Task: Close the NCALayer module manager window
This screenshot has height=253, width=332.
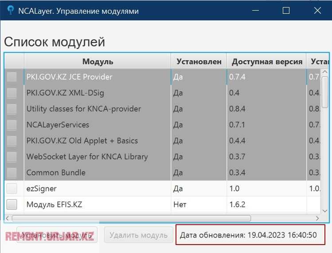Action: point(317,10)
